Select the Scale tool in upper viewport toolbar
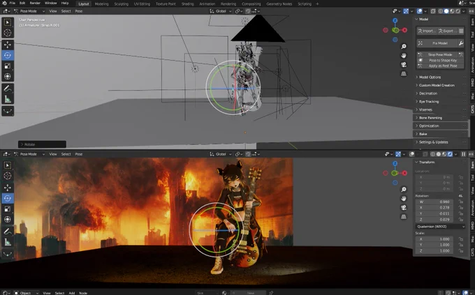The width and height of the screenshot is (475, 295). (x=8, y=66)
